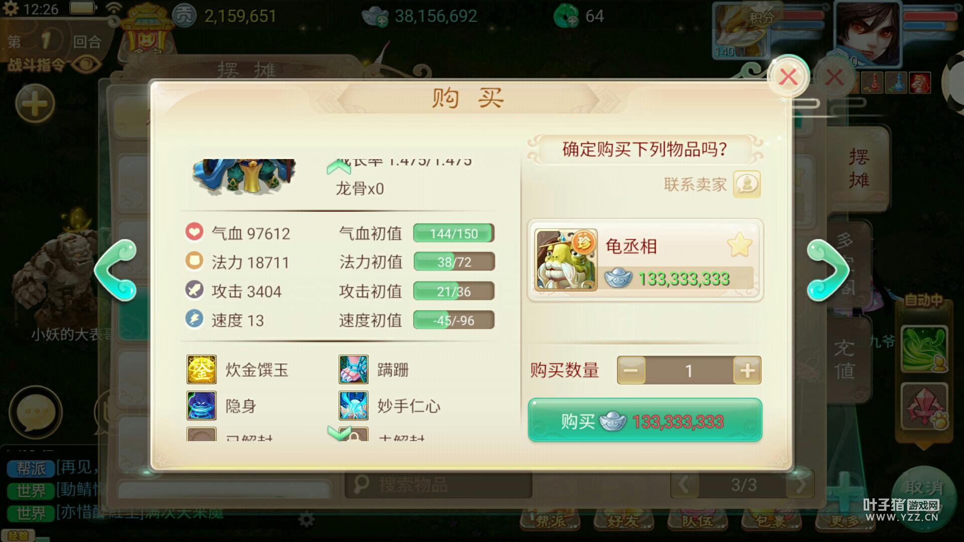
Task: Click the 联系卖家 contact seller icon
Action: (x=747, y=184)
